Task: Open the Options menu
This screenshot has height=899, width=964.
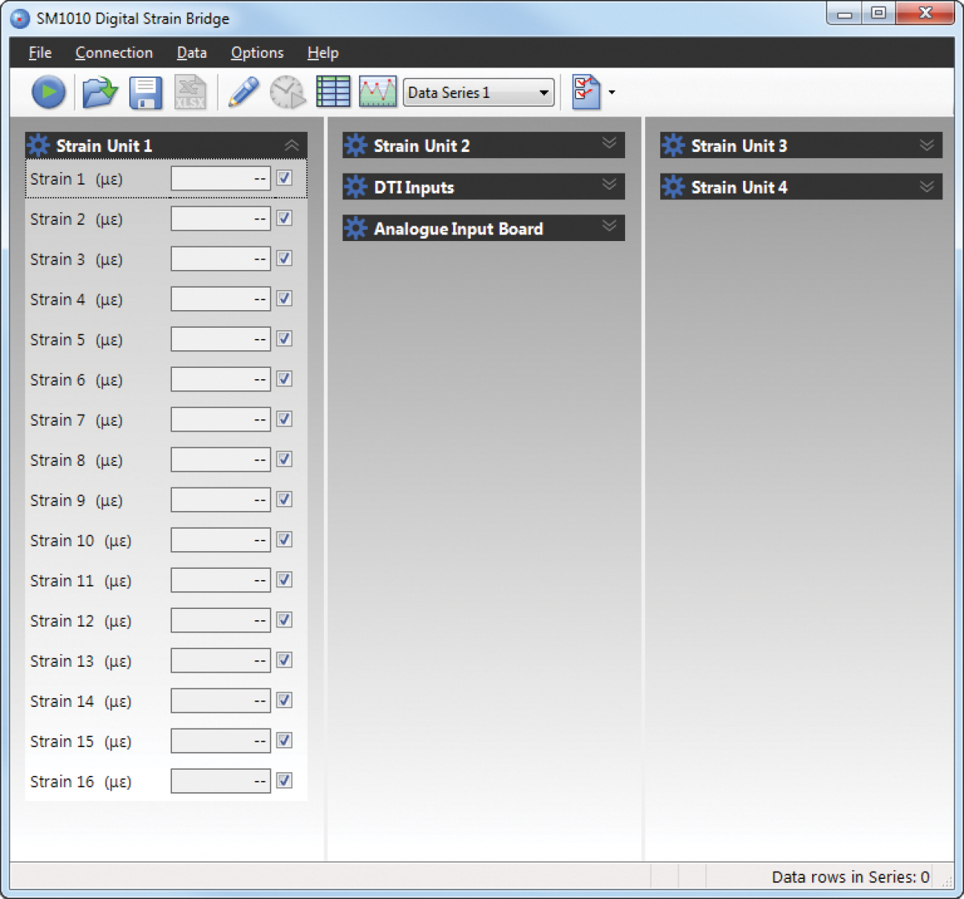Action: click(257, 53)
